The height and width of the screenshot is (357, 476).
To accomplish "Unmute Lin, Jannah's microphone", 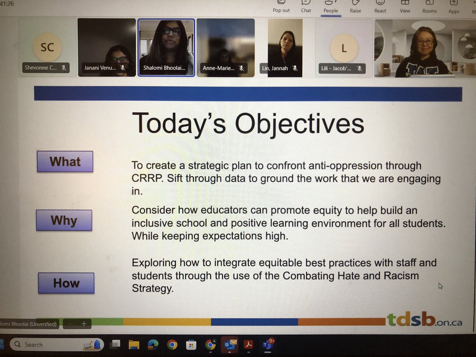I will tap(294, 68).
